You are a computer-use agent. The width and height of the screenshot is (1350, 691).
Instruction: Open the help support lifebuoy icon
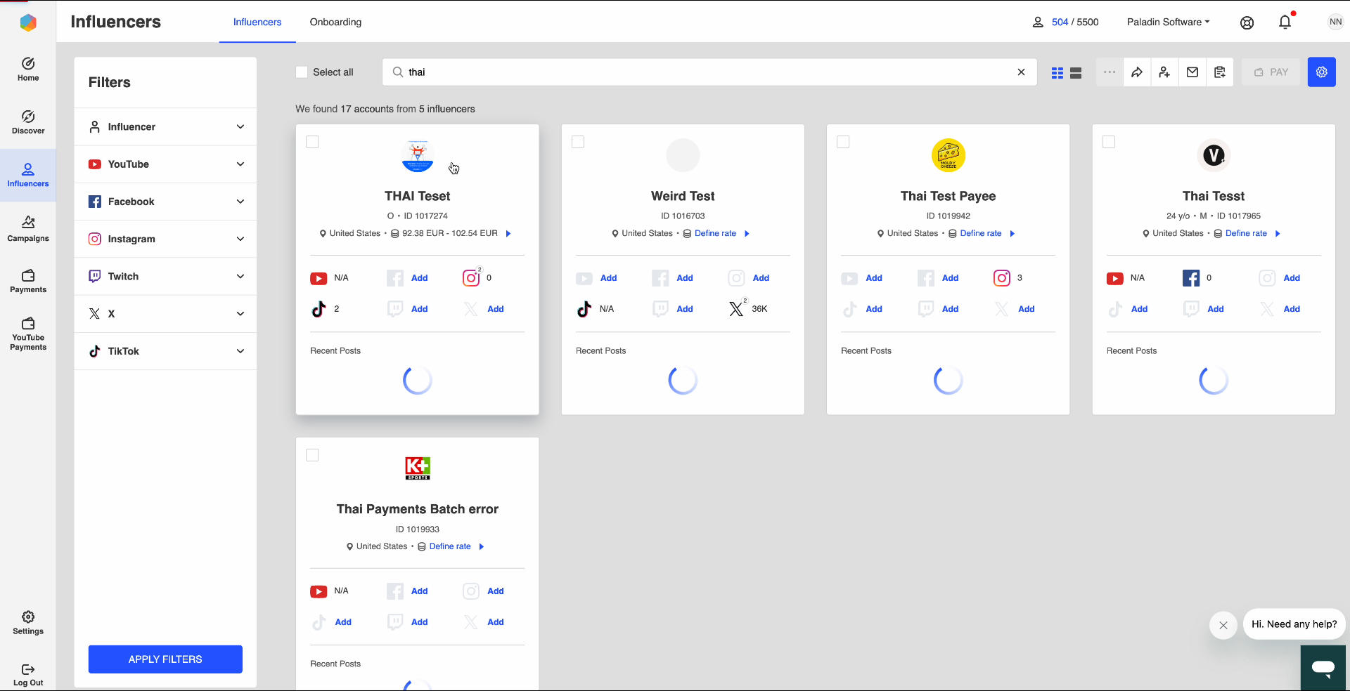(1247, 22)
